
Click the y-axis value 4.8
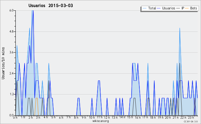(x=11, y=32)
